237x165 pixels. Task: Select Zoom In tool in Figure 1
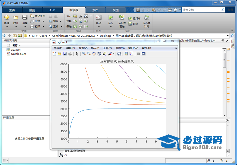point(84,54)
